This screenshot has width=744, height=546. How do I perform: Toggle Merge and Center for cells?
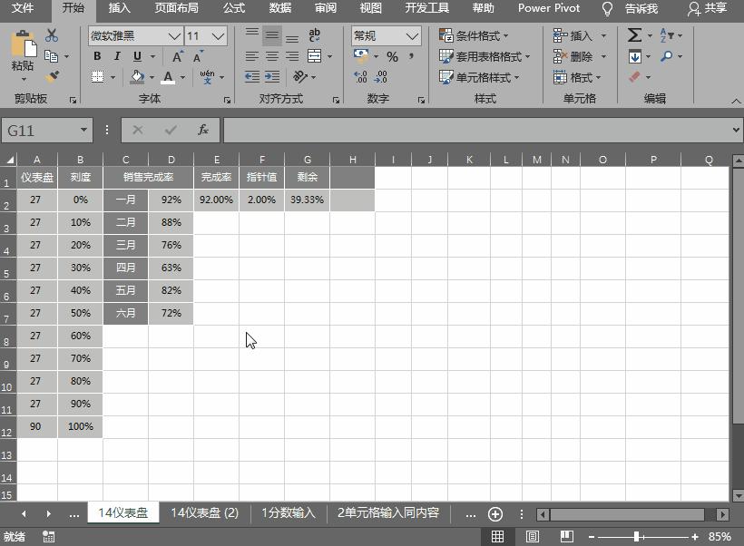315,55
